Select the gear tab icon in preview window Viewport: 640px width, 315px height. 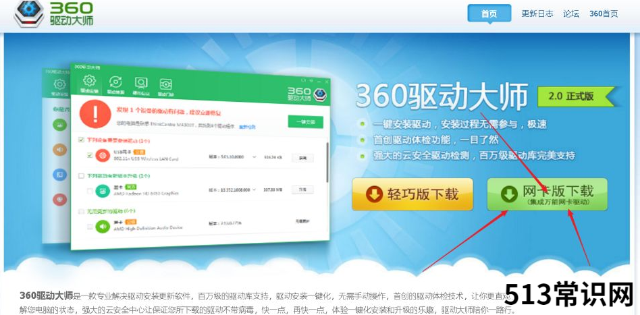click(x=89, y=81)
